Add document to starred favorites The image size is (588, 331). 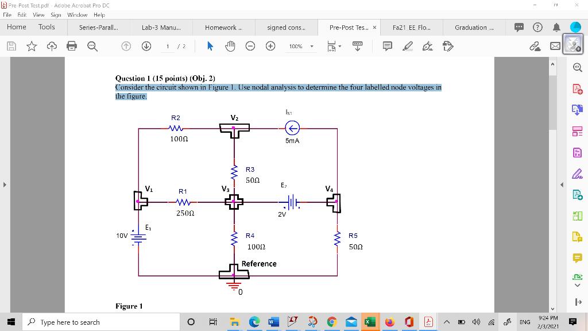tap(32, 46)
